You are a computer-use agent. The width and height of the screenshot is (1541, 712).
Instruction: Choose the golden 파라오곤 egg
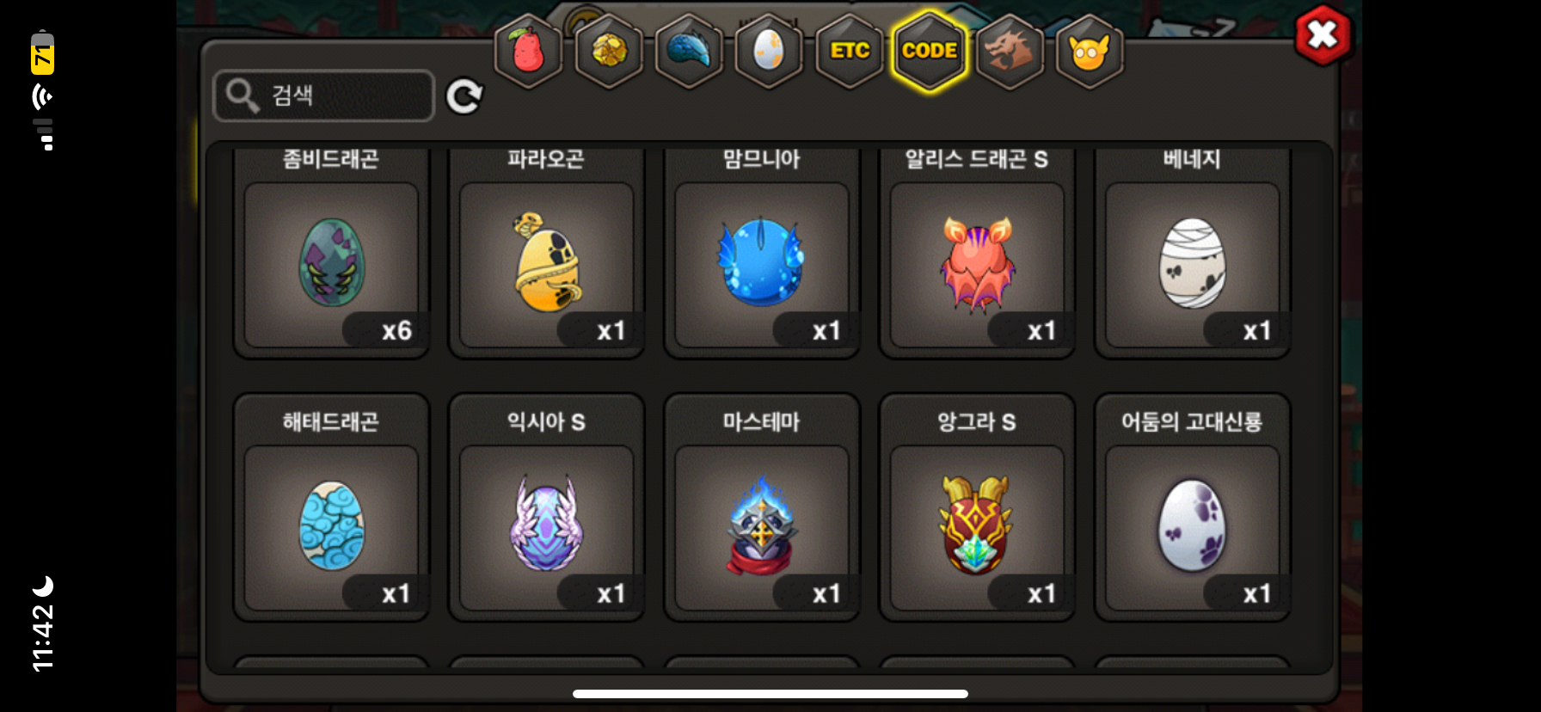coord(546,253)
